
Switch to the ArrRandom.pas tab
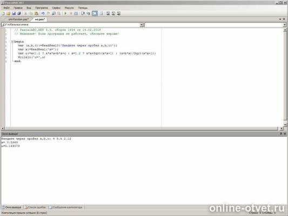(18, 19)
